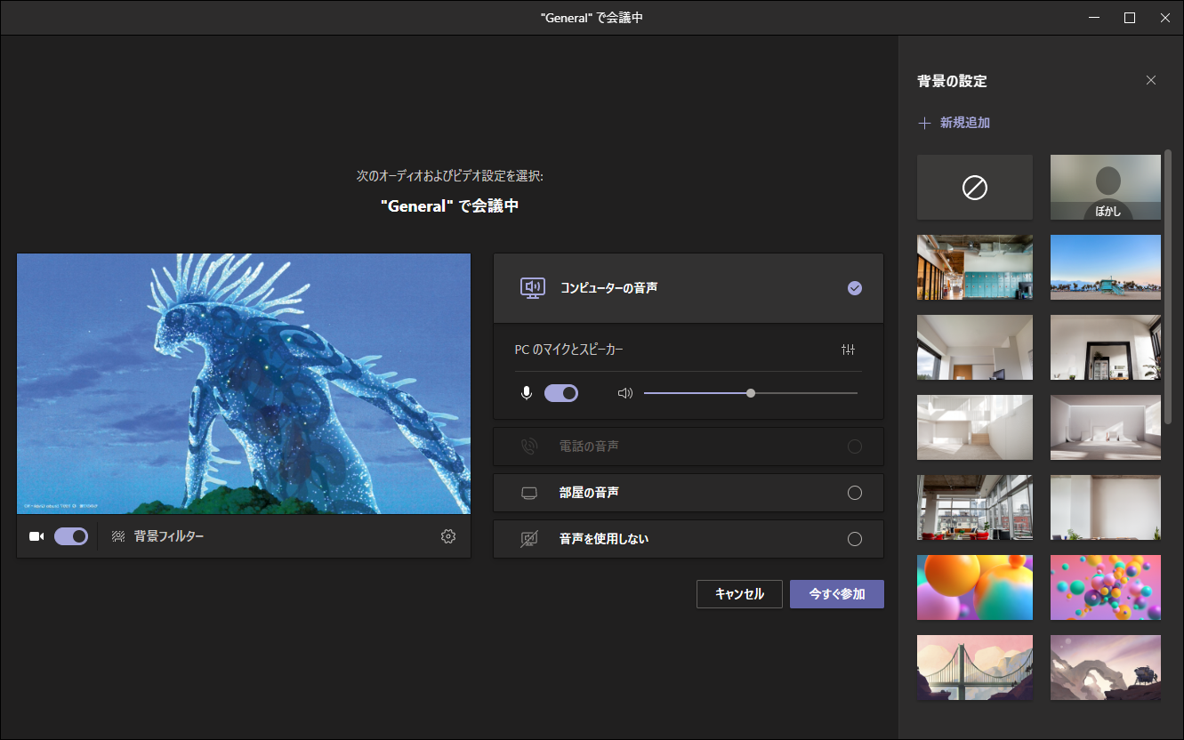Choose the office with teal lockers background

[975, 268]
